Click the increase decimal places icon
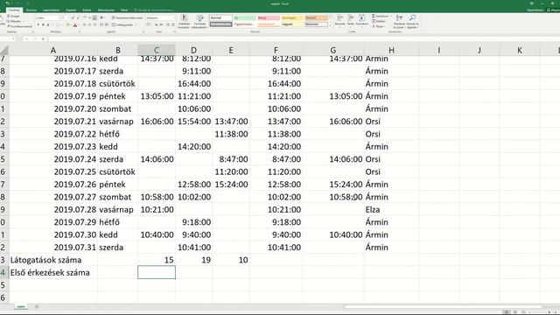 [167, 25]
